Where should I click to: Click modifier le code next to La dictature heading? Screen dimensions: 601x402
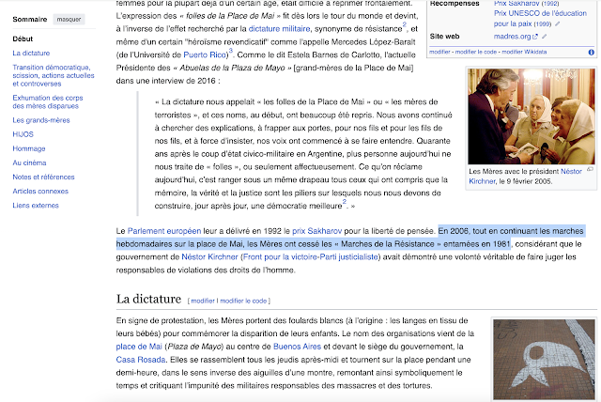tap(243, 301)
